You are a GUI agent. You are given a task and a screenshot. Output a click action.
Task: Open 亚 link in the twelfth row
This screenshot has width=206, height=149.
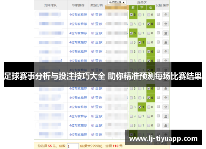tap(97, 116)
